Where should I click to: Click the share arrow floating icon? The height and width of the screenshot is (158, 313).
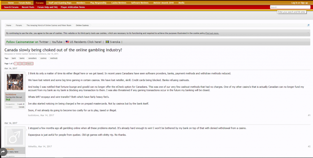coord(3,151)
